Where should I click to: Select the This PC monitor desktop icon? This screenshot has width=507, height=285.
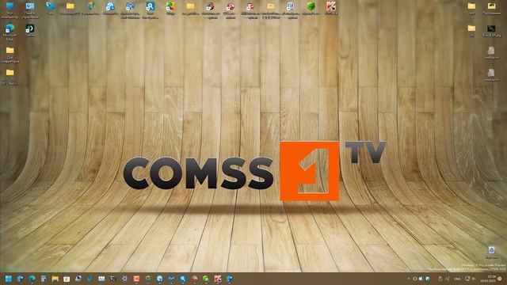[10, 6]
